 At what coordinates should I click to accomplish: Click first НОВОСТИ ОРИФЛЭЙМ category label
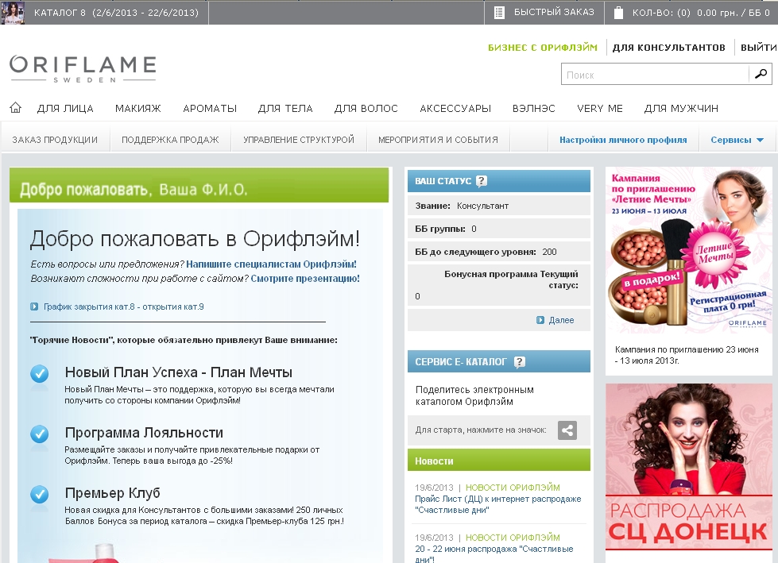(513, 488)
